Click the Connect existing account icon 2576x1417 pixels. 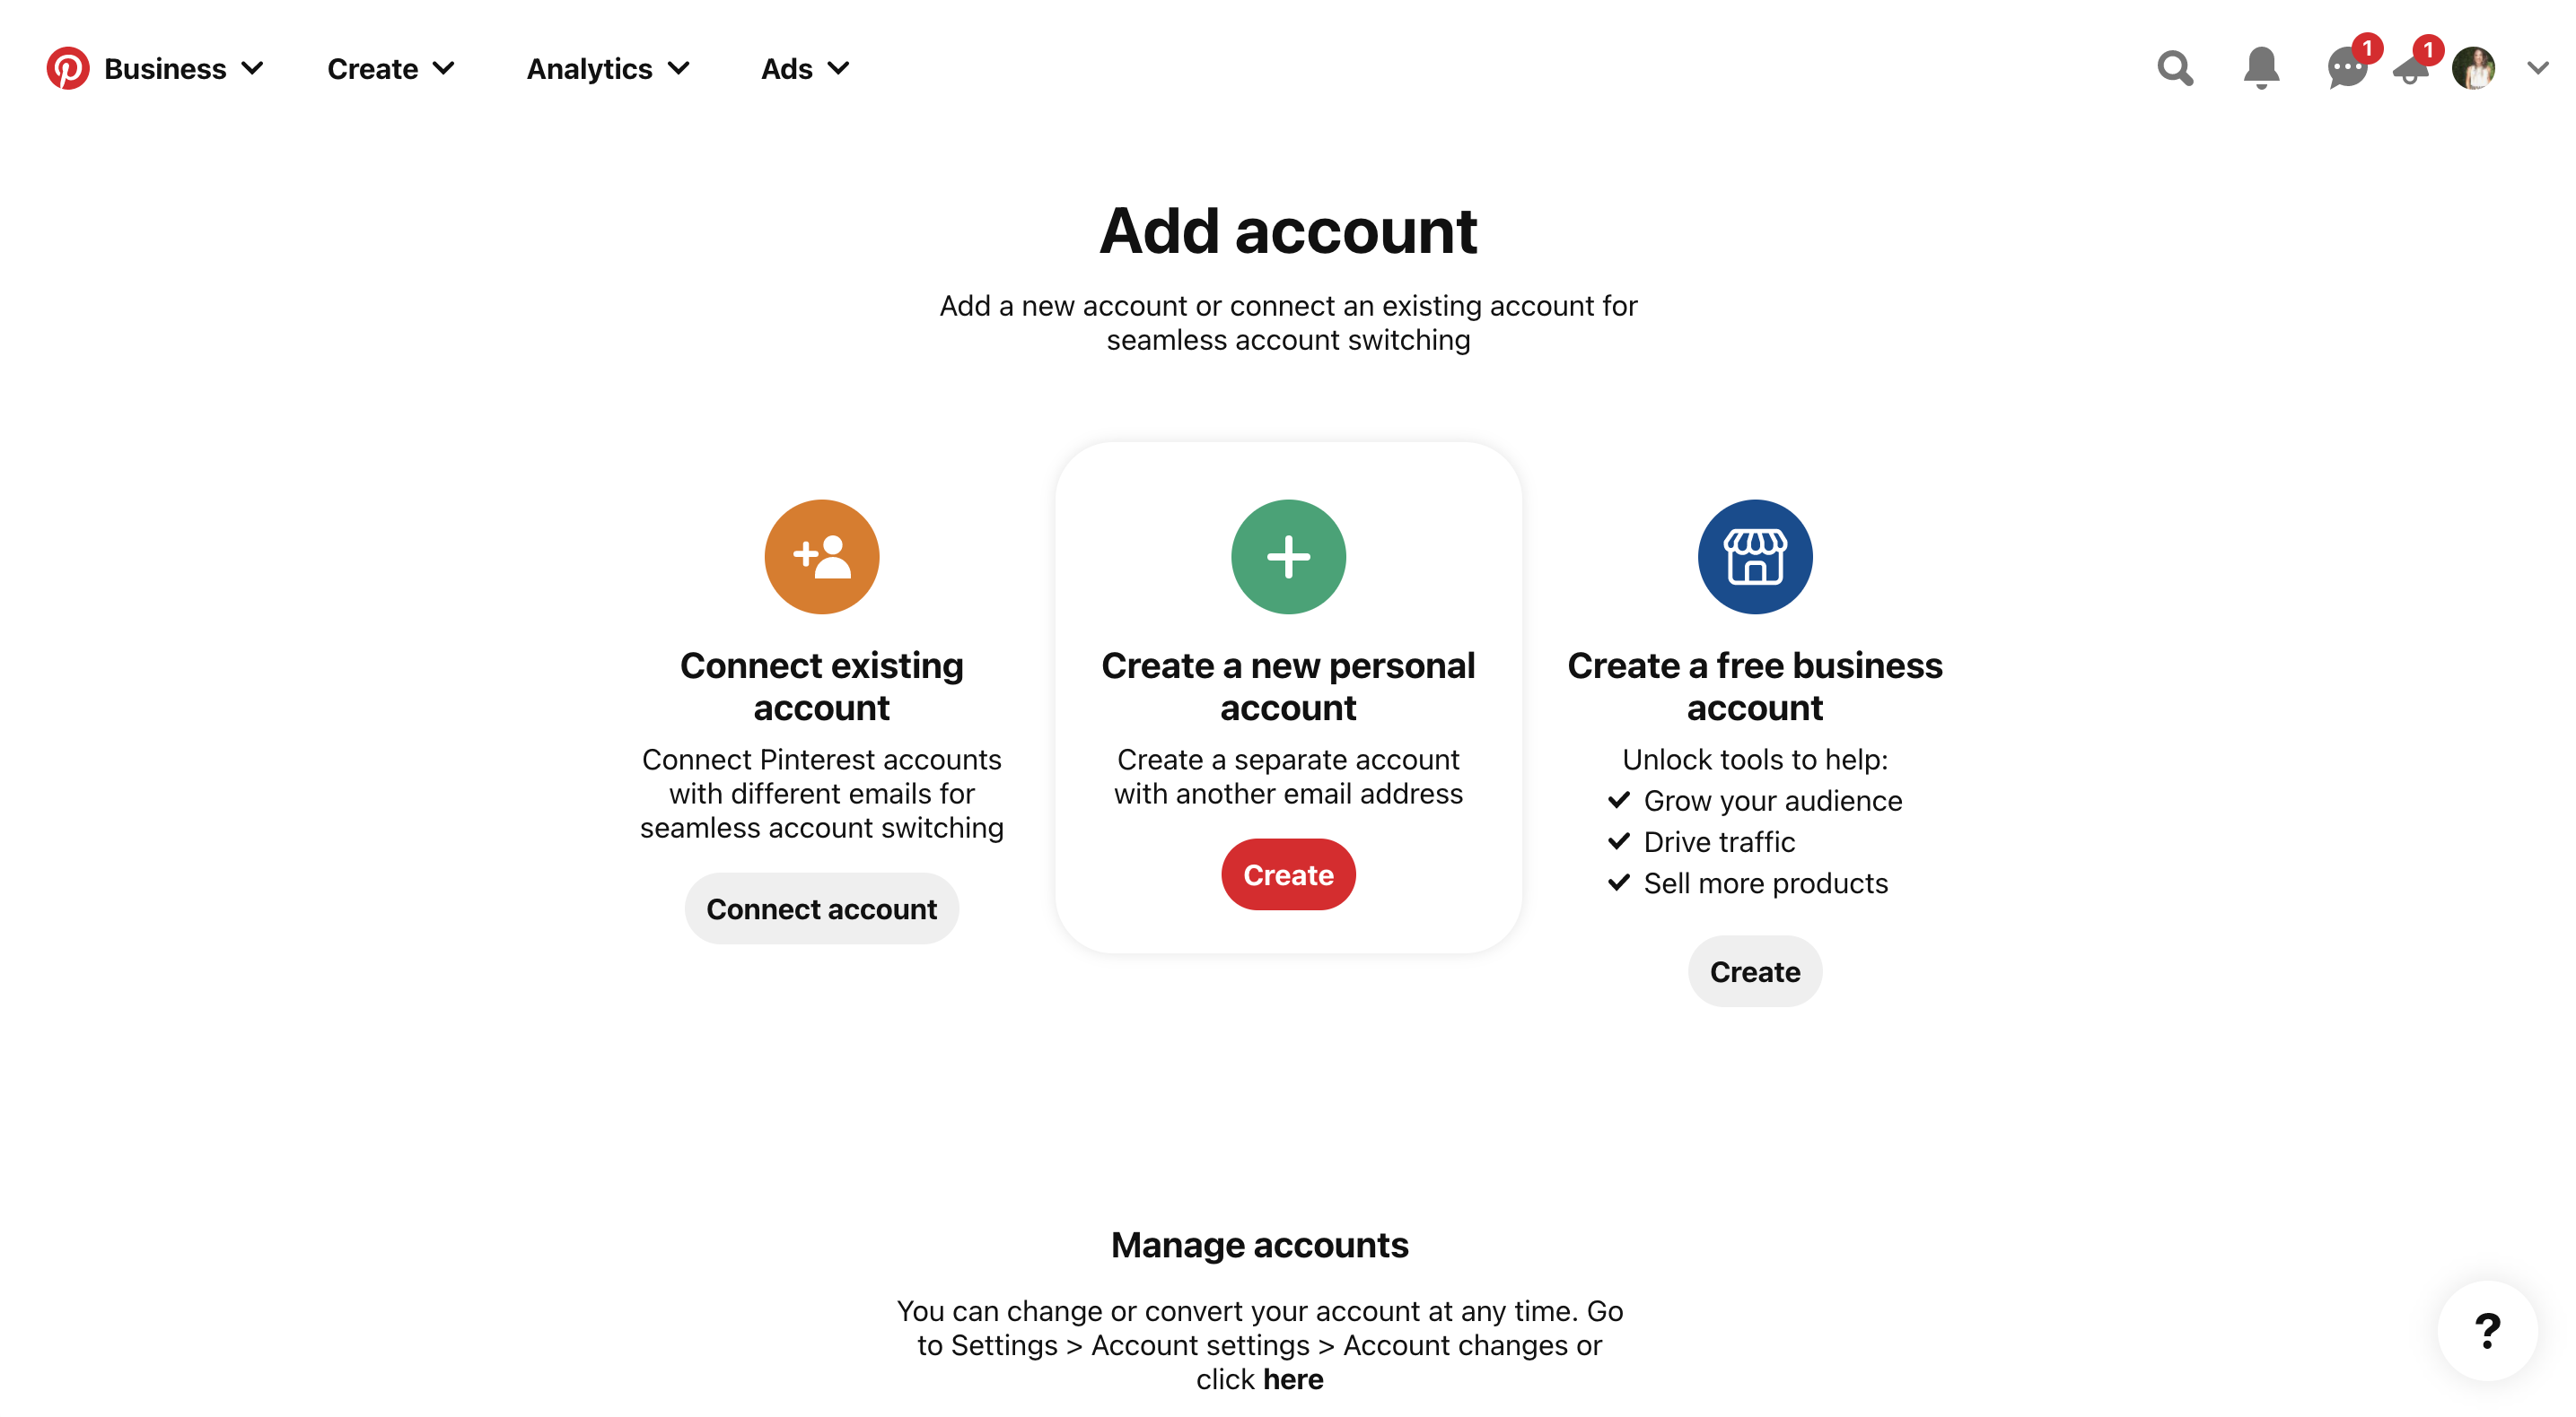tap(821, 557)
